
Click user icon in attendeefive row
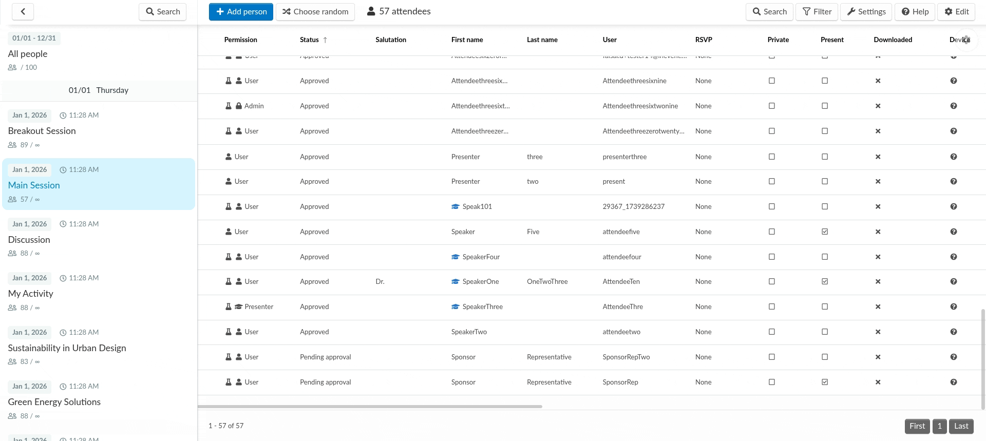pyautogui.click(x=229, y=232)
